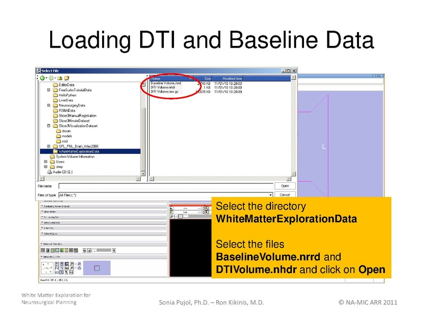Click the green Back arrow in Select File dialog
The width and height of the screenshot is (423, 317).
click(x=42, y=78)
